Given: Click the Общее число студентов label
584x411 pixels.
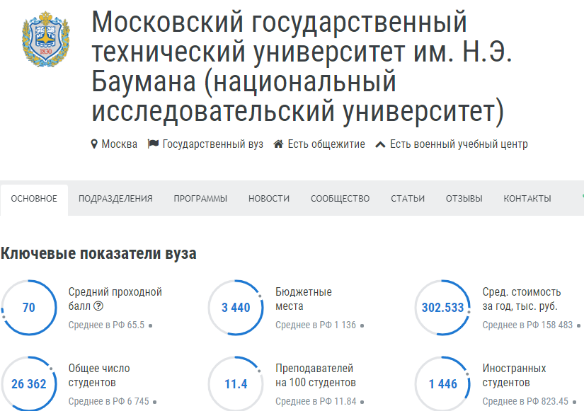Looking at the screenshot, I should tap(99, 375).
